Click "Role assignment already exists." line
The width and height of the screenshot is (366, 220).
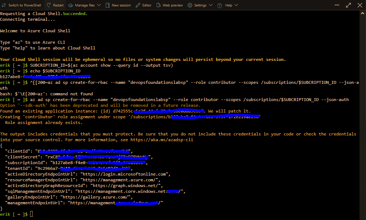pos(44,123)
